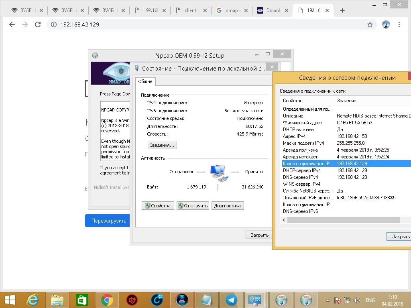Select the Адрес IPv4 row

coord(346,136)
